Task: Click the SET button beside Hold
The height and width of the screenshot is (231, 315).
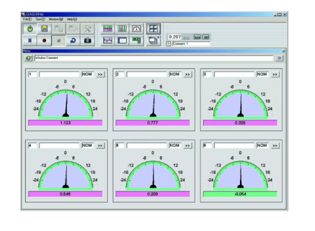Action: 206,37
